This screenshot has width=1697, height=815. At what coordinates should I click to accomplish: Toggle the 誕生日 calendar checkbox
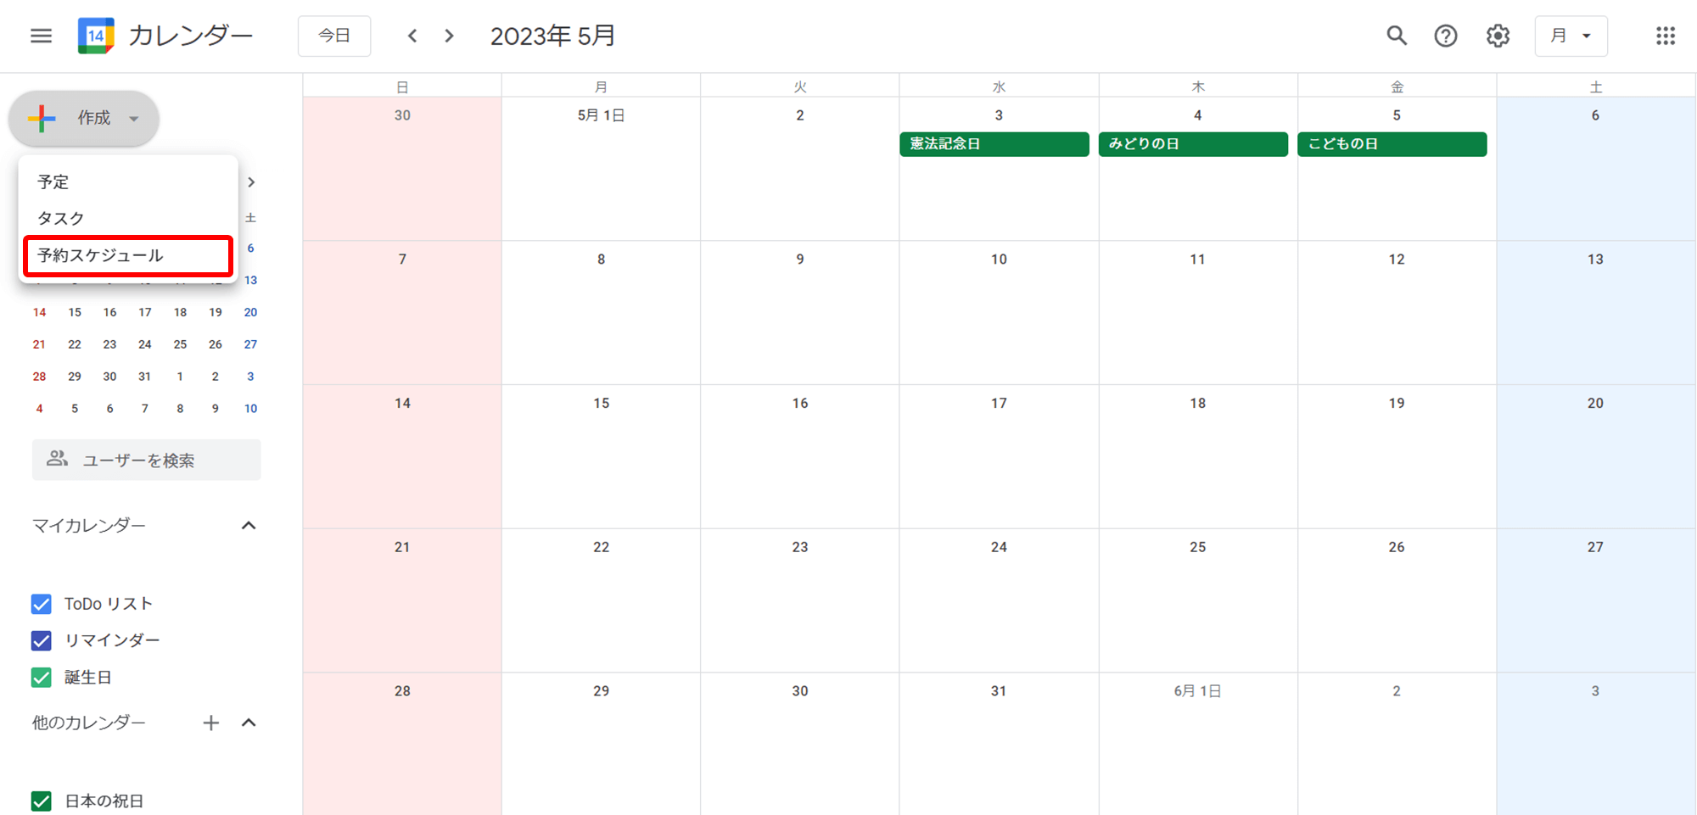(x=41, y=678)
